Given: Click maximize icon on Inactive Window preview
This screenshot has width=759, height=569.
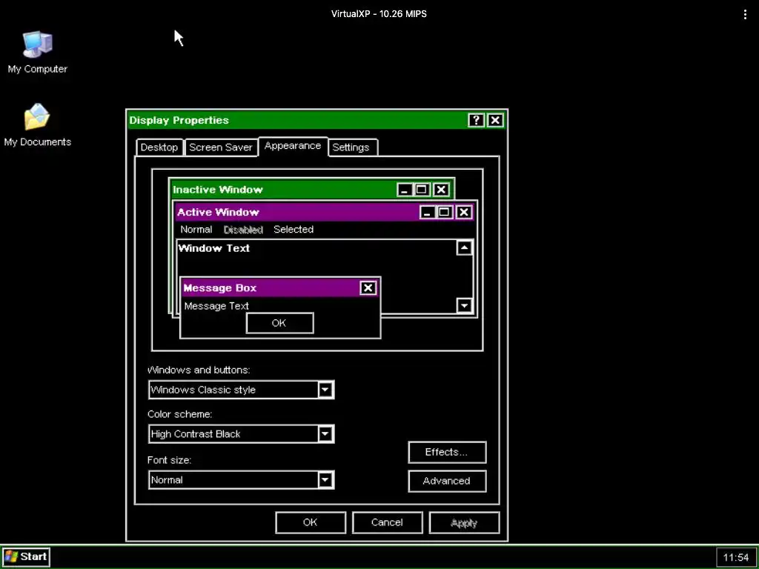Looking at the screenshot, I should tap(421, 190).
